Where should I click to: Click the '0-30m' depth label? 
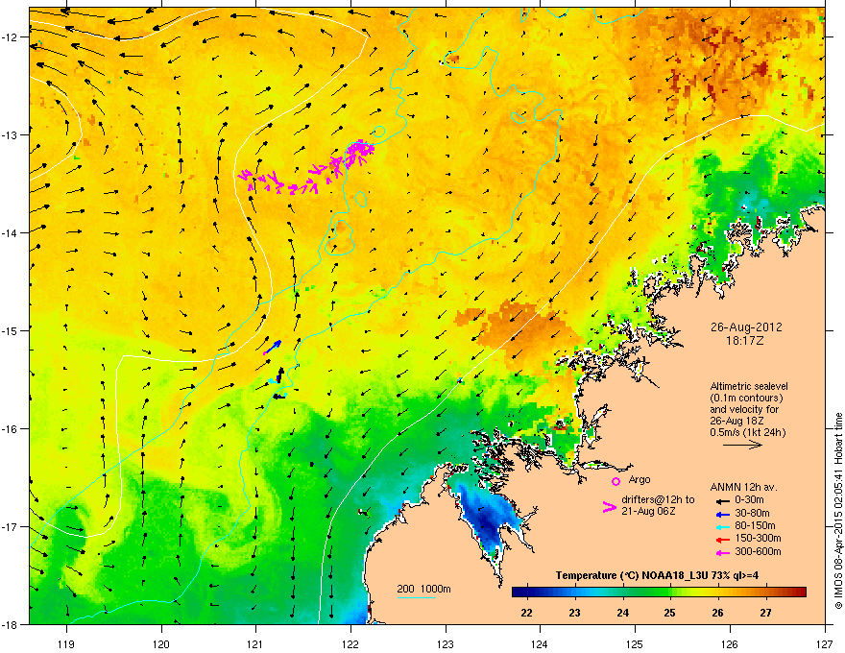click(749, 500)
